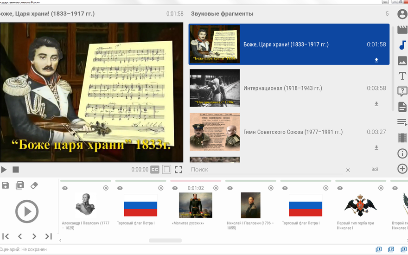The image size is (408, 255).
Task: Select the sound fragments music note icon
Action: 402,45
